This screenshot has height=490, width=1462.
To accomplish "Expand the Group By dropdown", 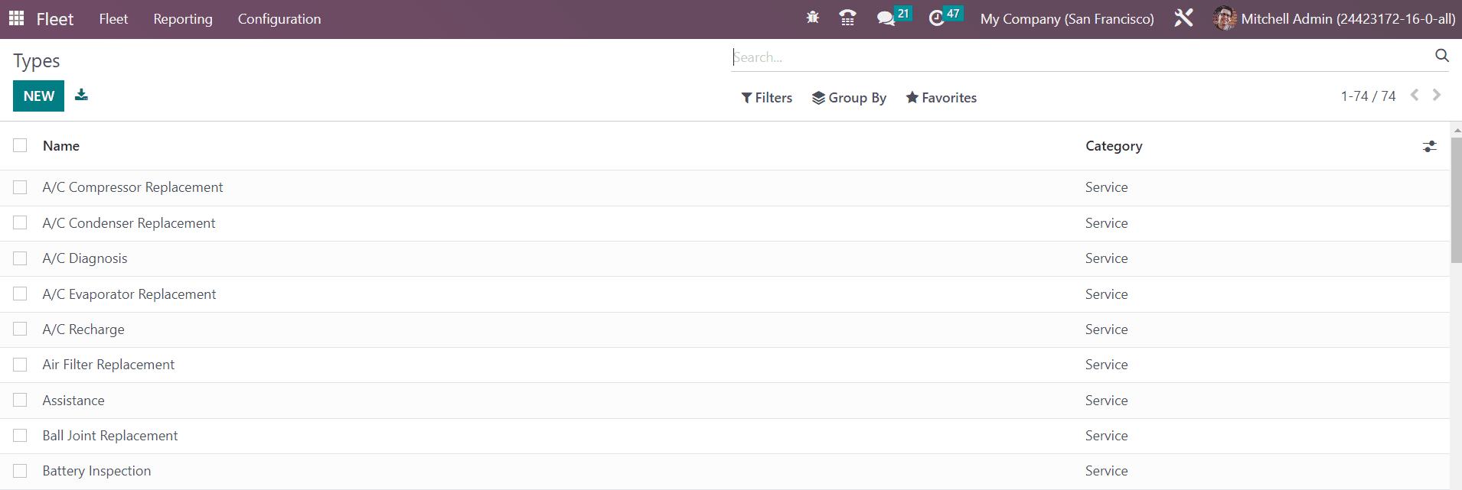I will click(x=849, y=98).
